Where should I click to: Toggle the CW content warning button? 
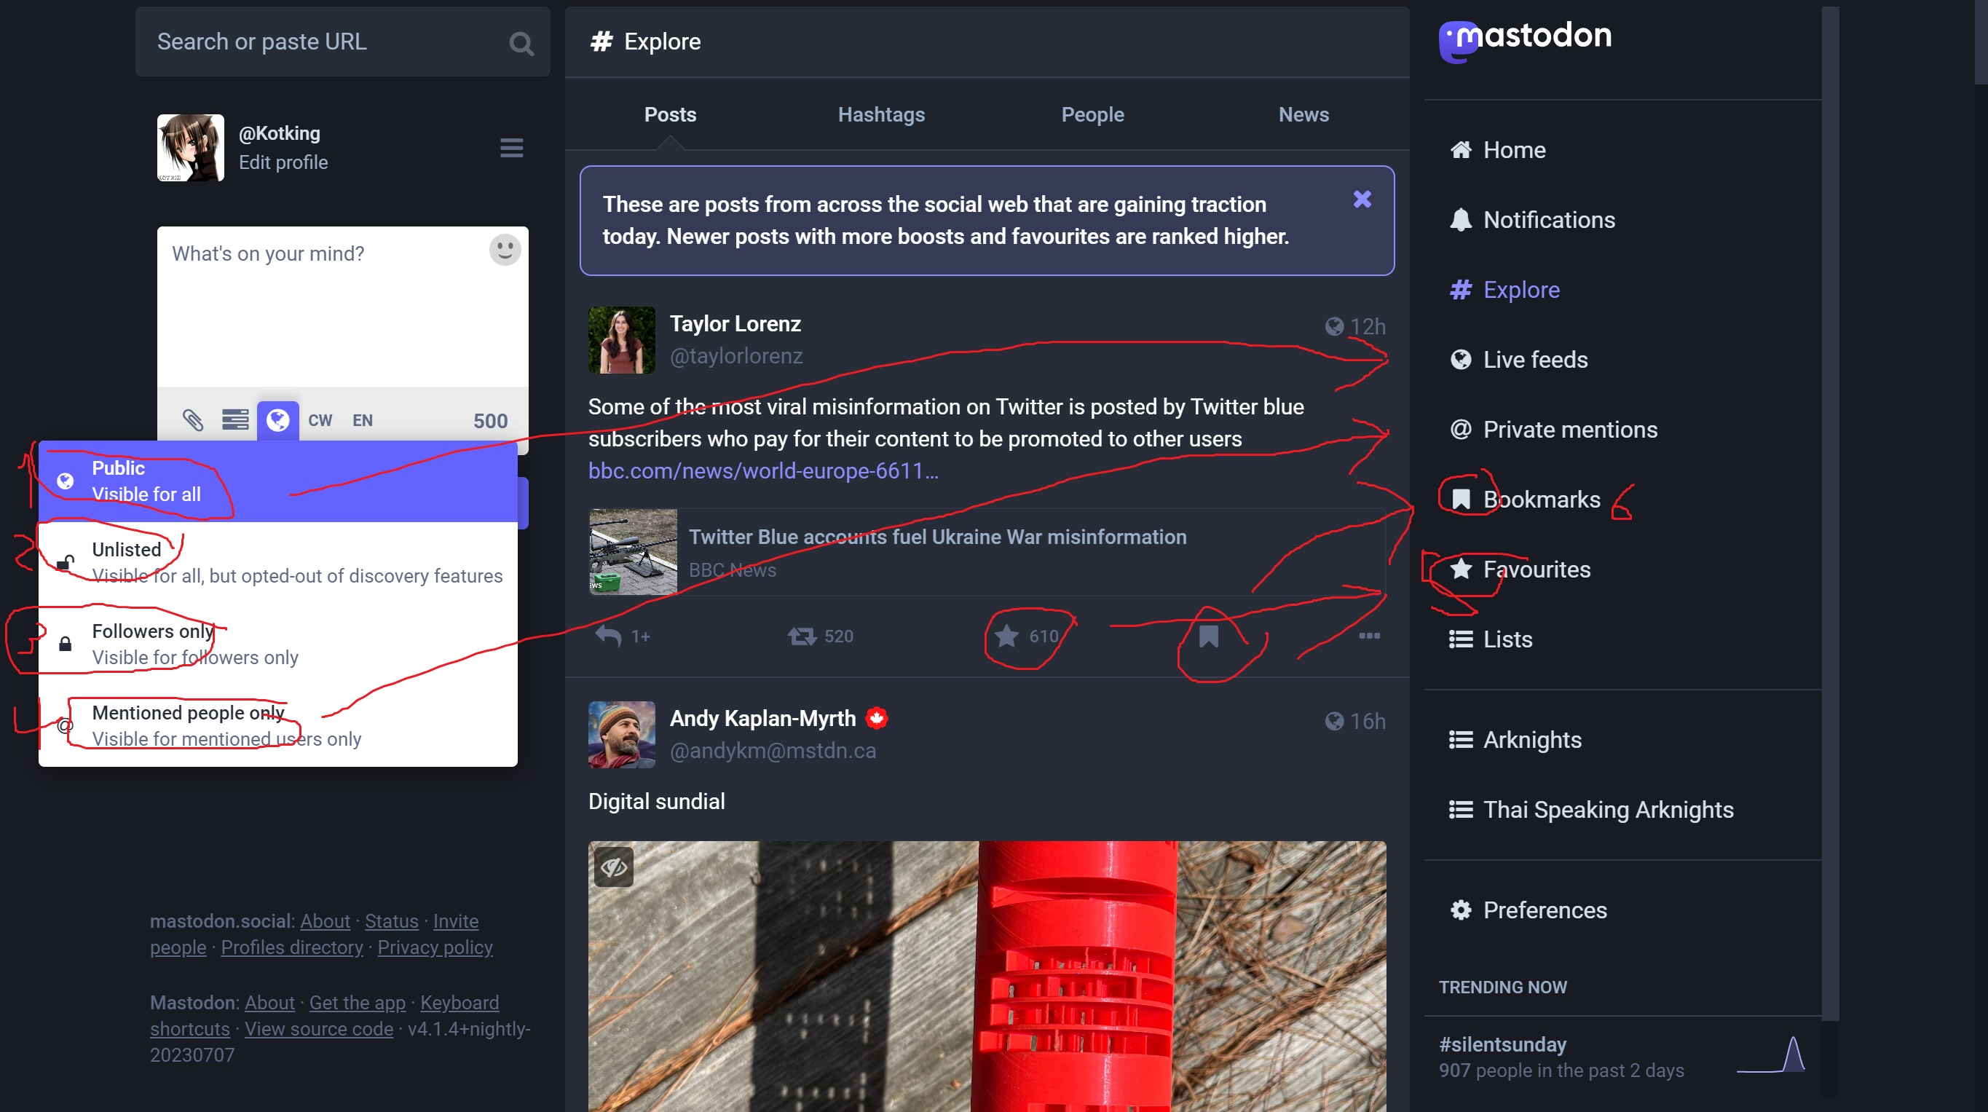pos(320,419)
